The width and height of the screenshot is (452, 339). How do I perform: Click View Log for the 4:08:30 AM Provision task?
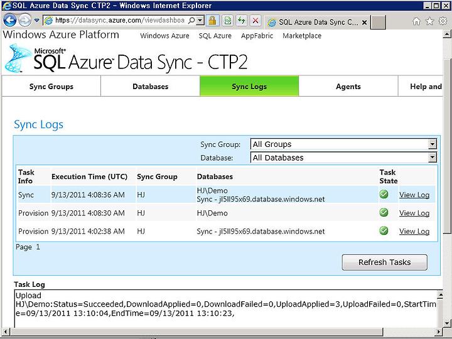[414, 213]
